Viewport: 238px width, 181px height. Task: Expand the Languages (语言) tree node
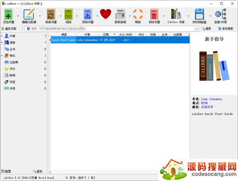(x=2, y=42)
